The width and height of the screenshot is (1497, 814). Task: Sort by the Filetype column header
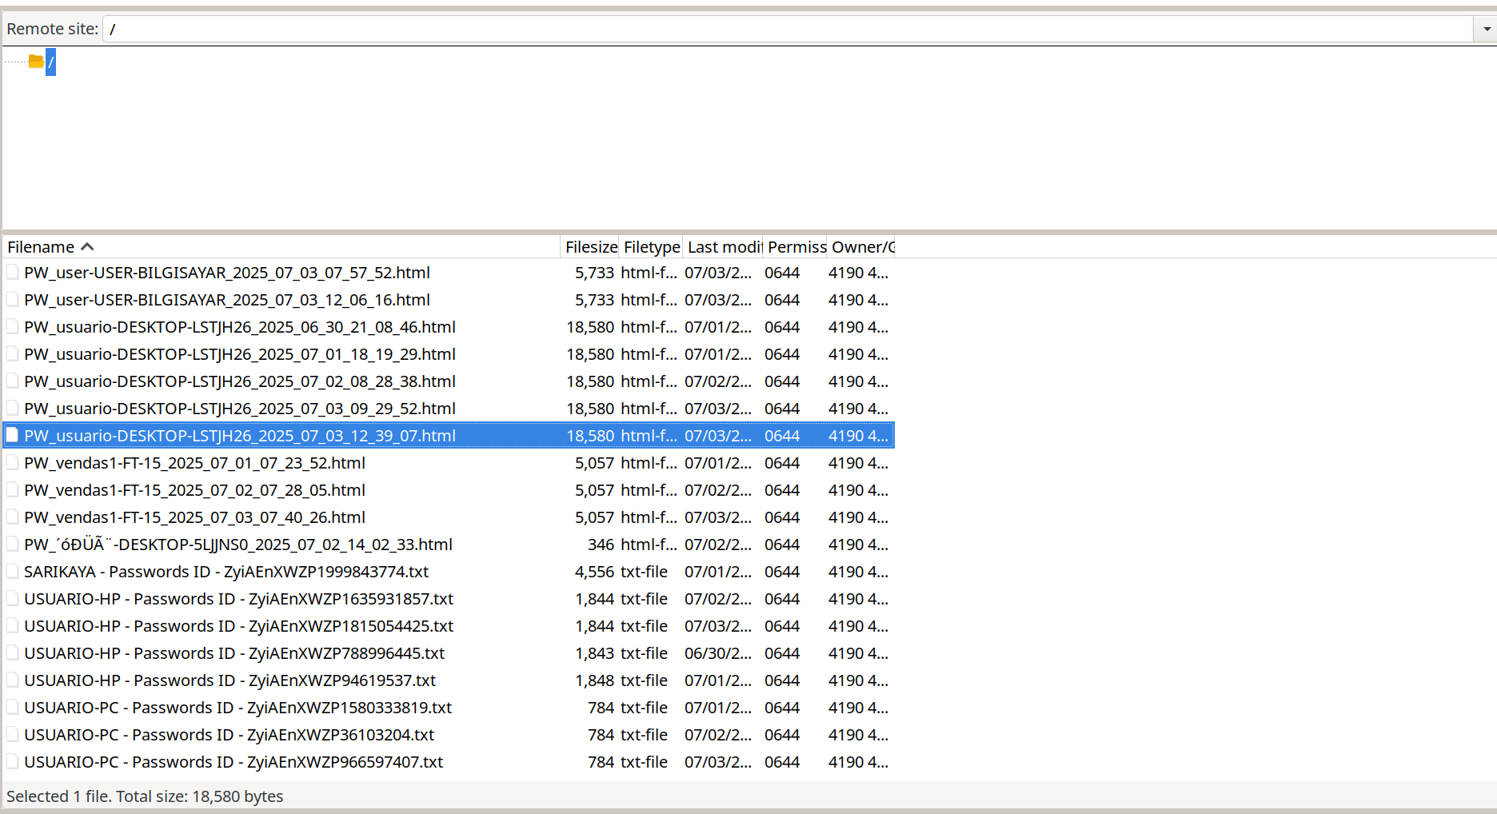(651, 247)
